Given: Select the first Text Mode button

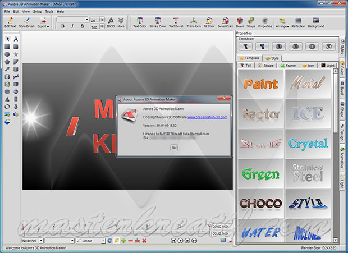Looking at the screenshot, I should click(x=245, y=47).
